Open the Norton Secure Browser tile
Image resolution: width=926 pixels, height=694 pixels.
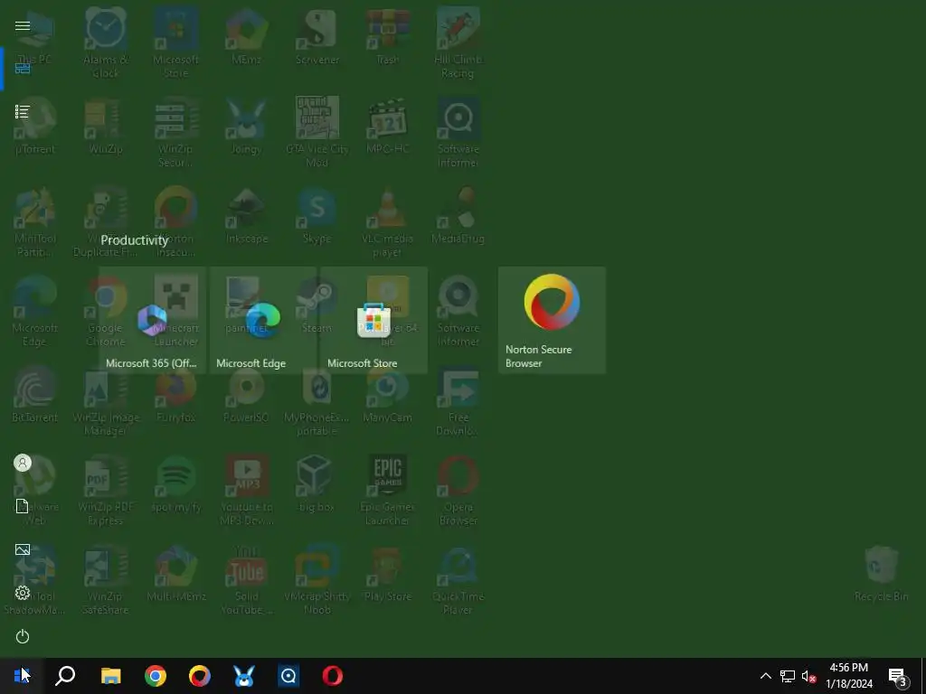pos(552,321)
